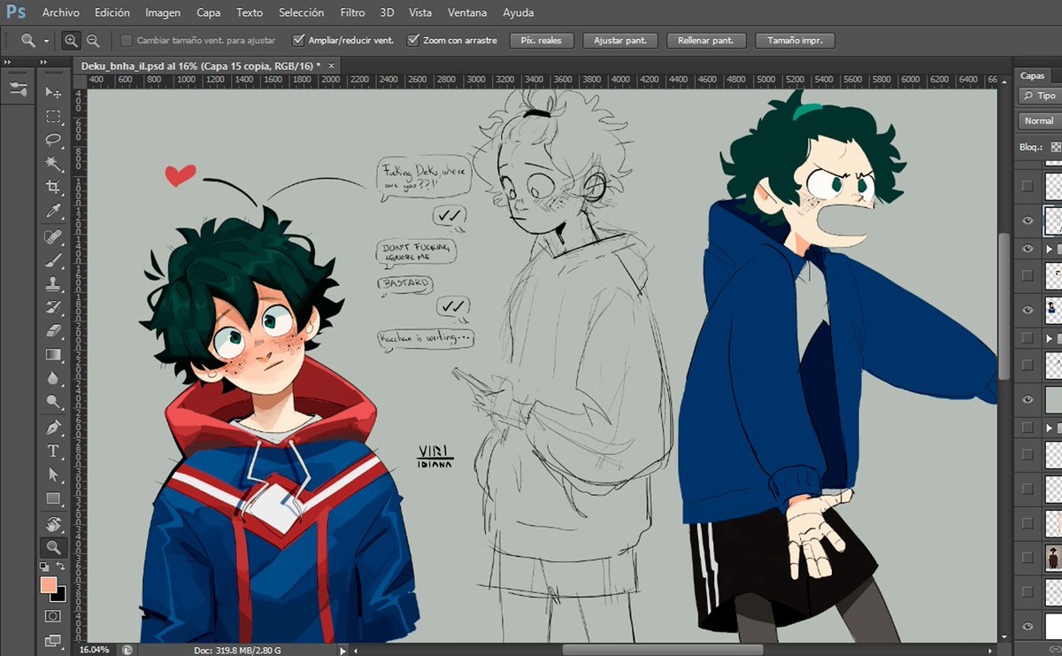Screen dimensions: 1062x656
Task: Click the status bar icon beside zoom percentage
Action: [127, 650]
